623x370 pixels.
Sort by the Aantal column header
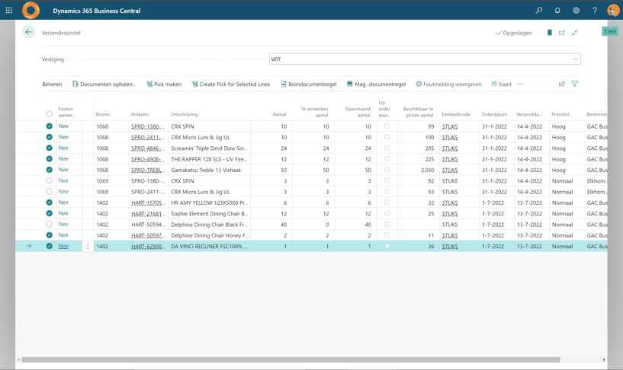(279, 114)
